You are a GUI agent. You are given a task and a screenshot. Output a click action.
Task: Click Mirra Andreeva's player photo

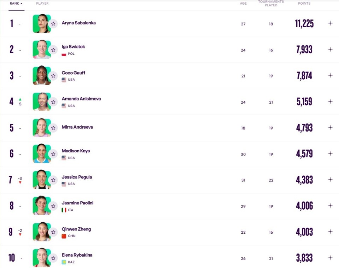coord(41,128)
